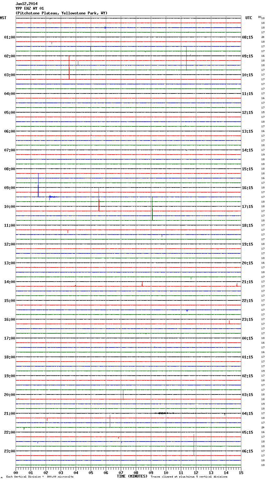
Task: Pick the 04:00 MST time label
Action: pyautogui.click(x=9, y=94)
